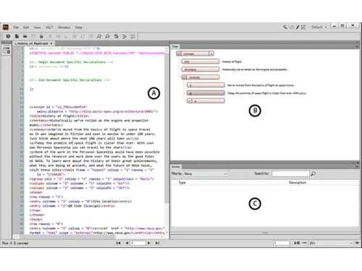Open the Help menu
Viewport: 362px width, 271px height.
(78, 27)
